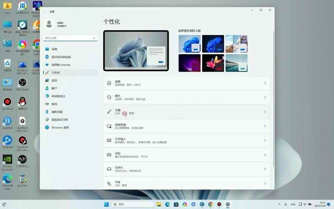
Task: Apply the purple glow theme
Action: coord(190,63)
